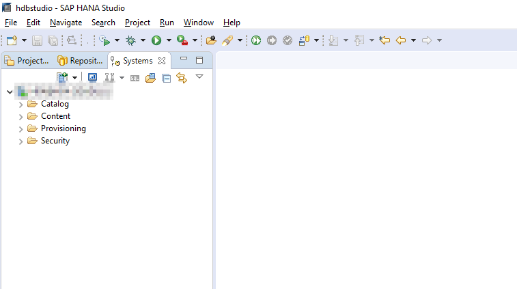Image resolution: width=517 pixels, height=289 pixels.
Task: Open the External Tools dropdown arrow
Action: 195,40
